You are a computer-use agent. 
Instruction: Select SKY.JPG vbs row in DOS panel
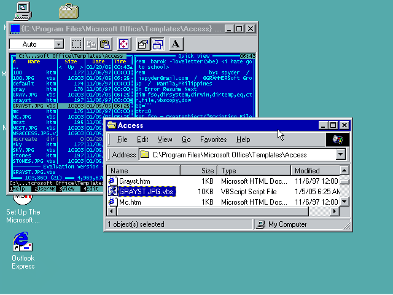click(58, 150)
